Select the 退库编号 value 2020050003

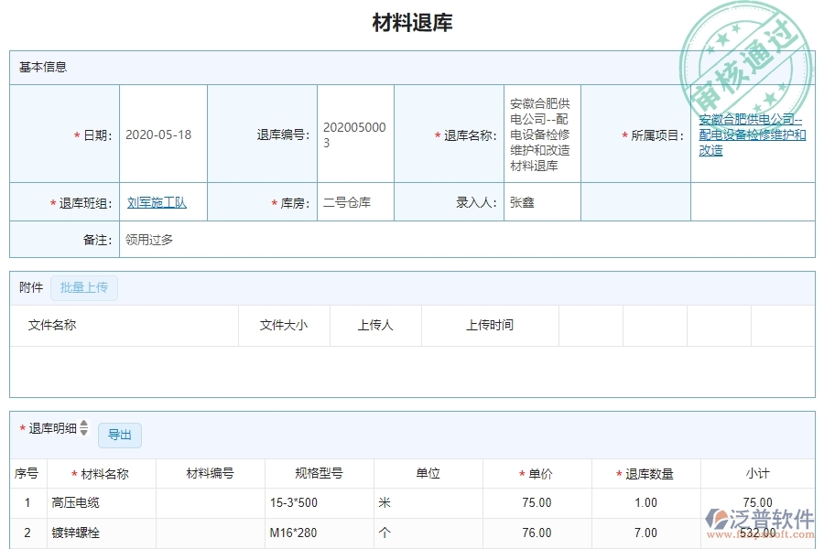point(352,133)
